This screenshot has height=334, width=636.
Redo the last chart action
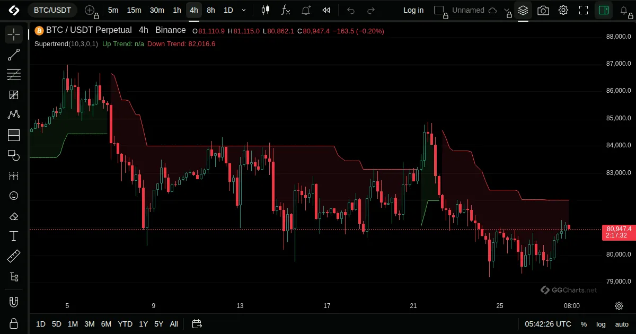[371, 10]
